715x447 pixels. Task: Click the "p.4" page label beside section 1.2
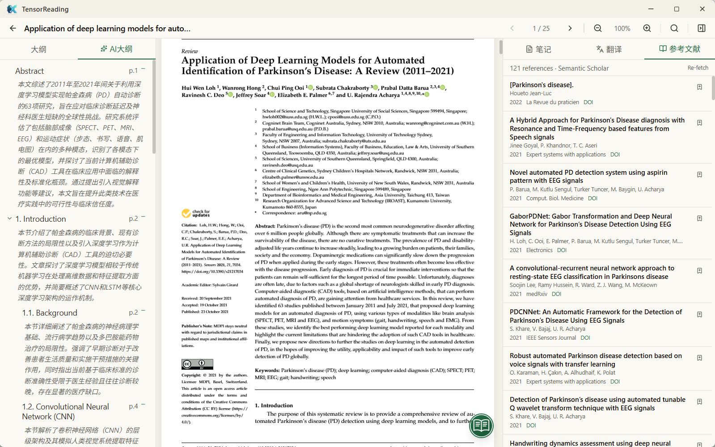tap(133, 406)
